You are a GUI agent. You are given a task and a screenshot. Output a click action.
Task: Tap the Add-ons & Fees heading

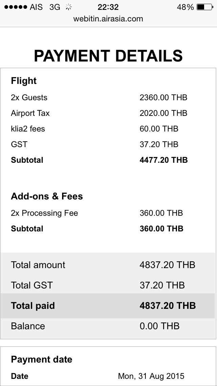coord(47,196)
